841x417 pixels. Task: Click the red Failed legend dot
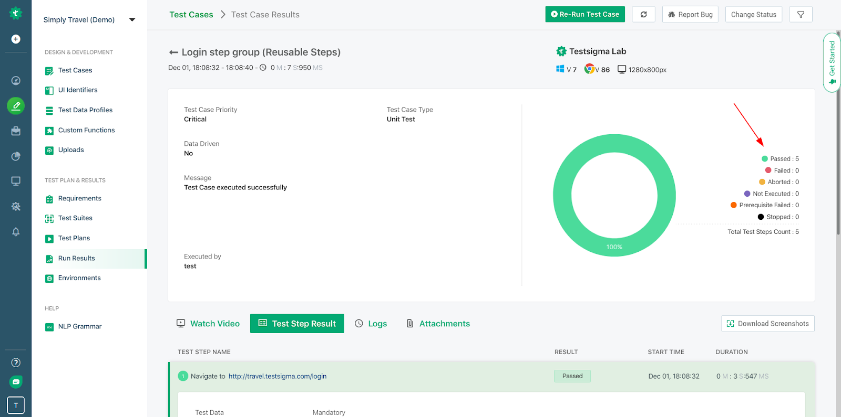point(768,170)
